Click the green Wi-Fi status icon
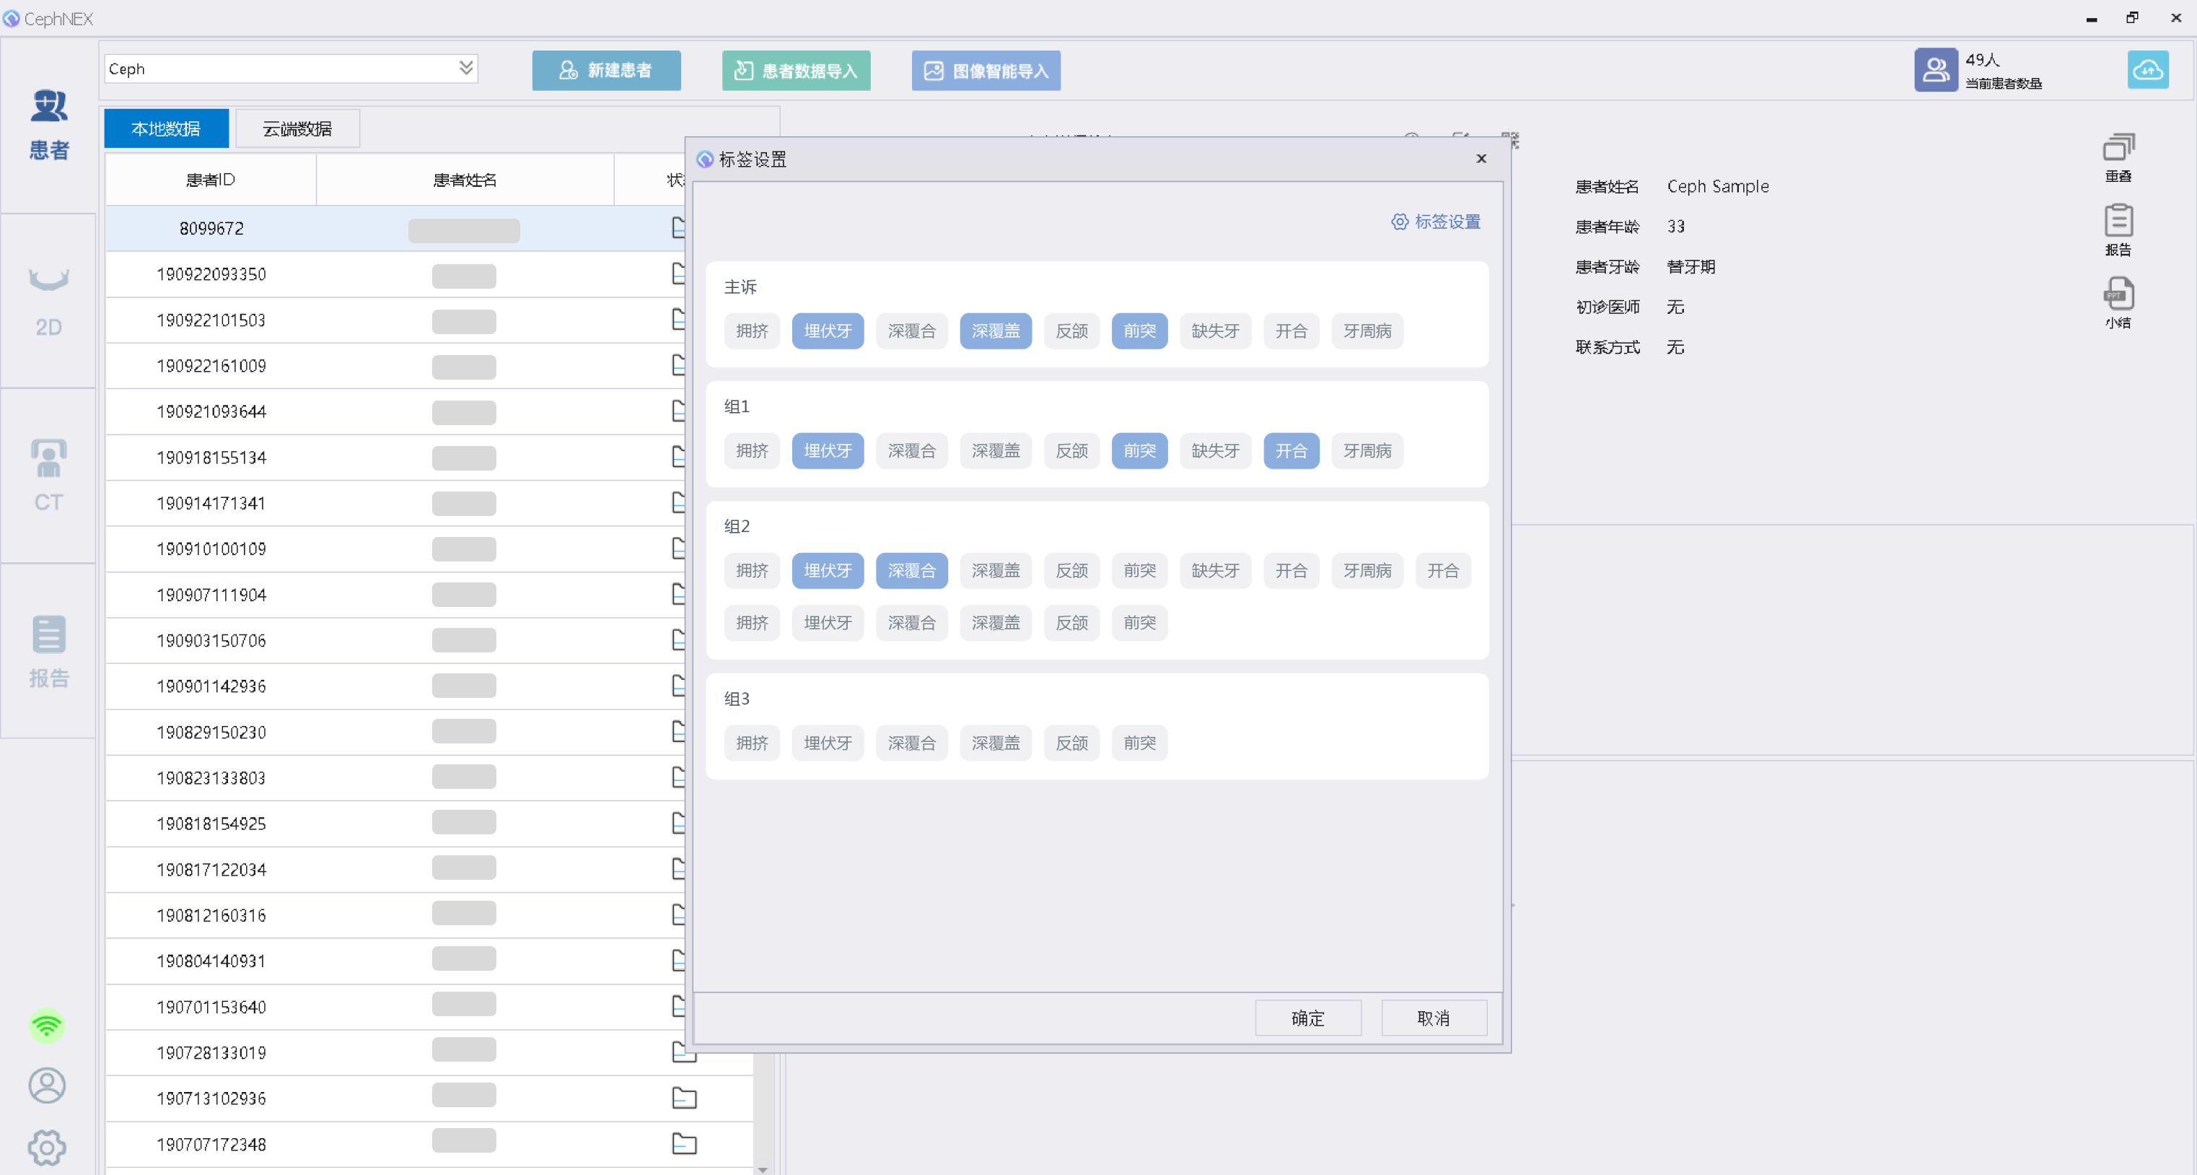 [47, 1025]
